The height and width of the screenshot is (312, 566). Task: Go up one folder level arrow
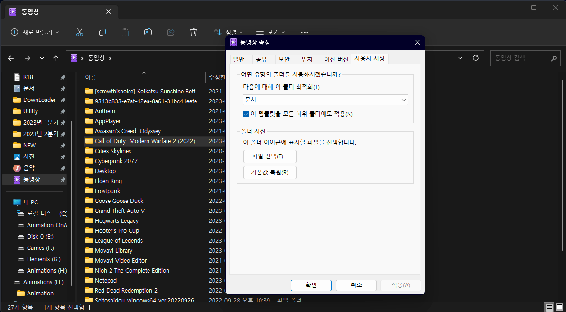coord(56,58)
